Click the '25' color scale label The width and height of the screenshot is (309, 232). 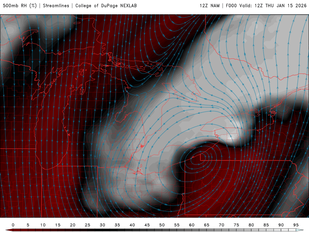tap(88, 225)
